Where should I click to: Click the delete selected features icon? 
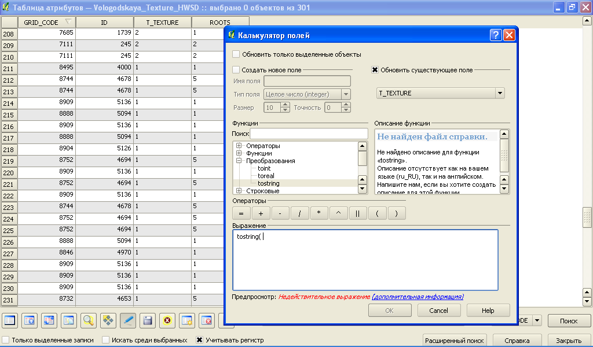pos(167,320)
